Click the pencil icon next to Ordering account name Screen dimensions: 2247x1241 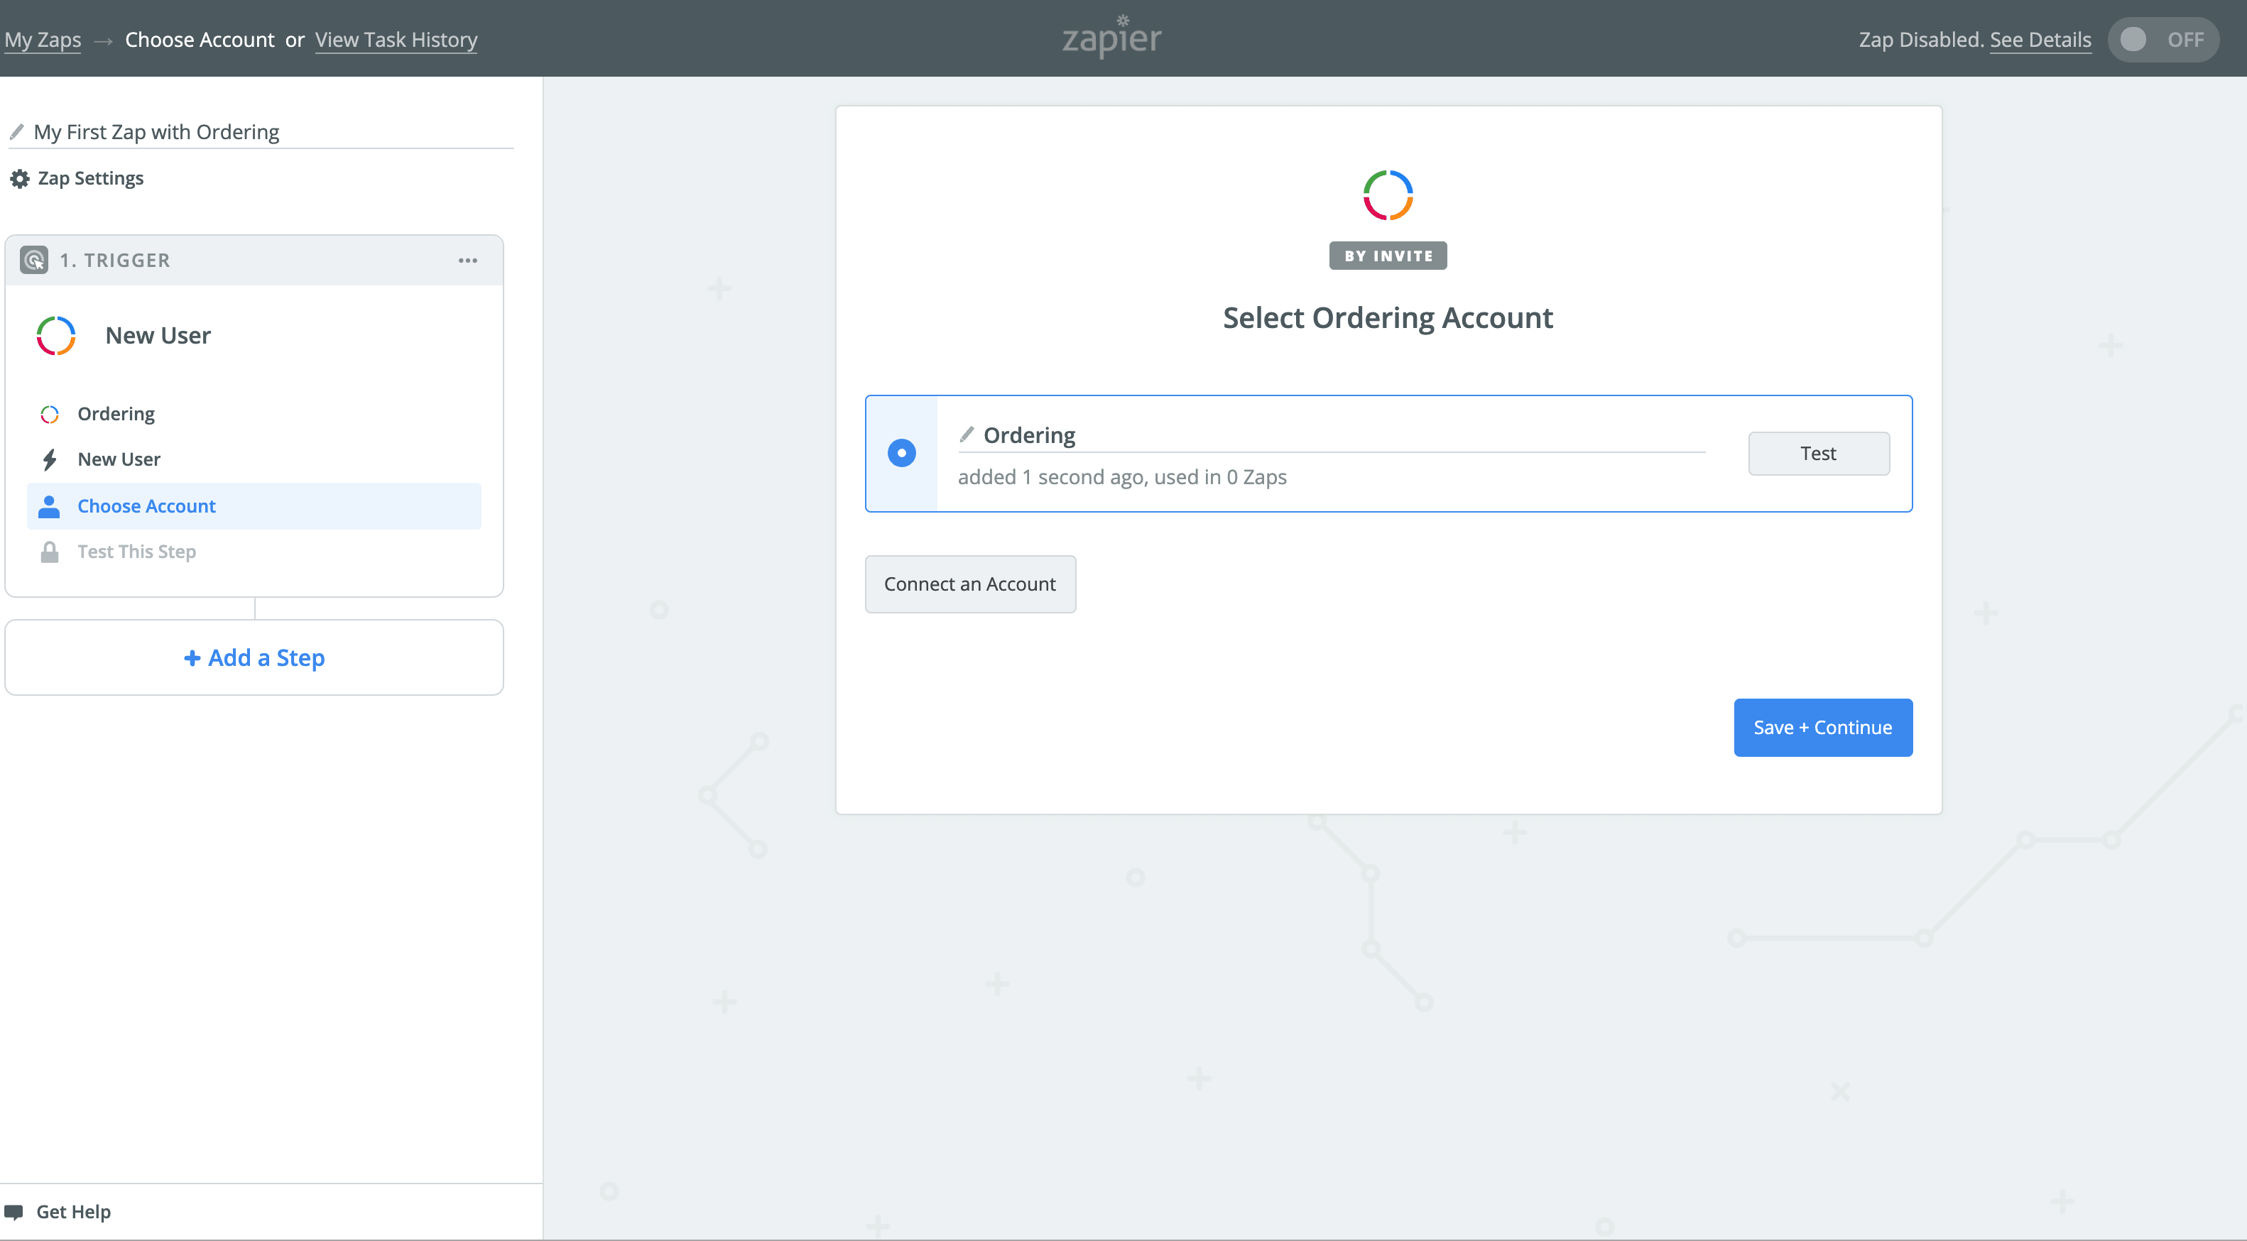coord(967,434)
